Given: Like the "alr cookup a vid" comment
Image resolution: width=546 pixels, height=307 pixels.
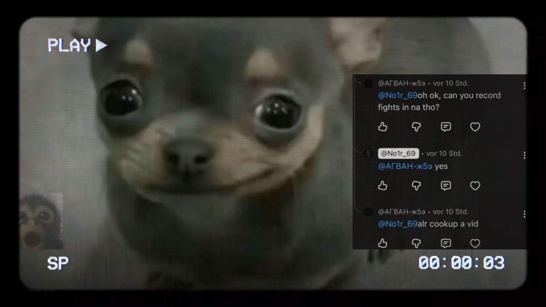Looking at the screenshot, I should coord(383,243).
